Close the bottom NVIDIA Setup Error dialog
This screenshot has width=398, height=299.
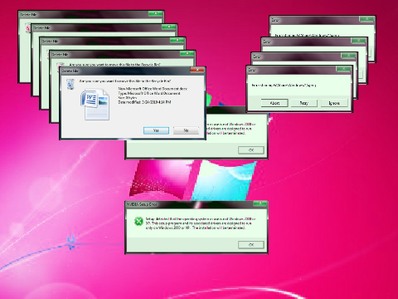coord(260,203)
